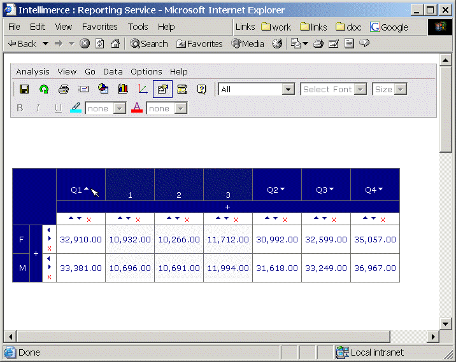Click the printer icon in report toolbar
456x362 pixels.
[x=64, y=89]
